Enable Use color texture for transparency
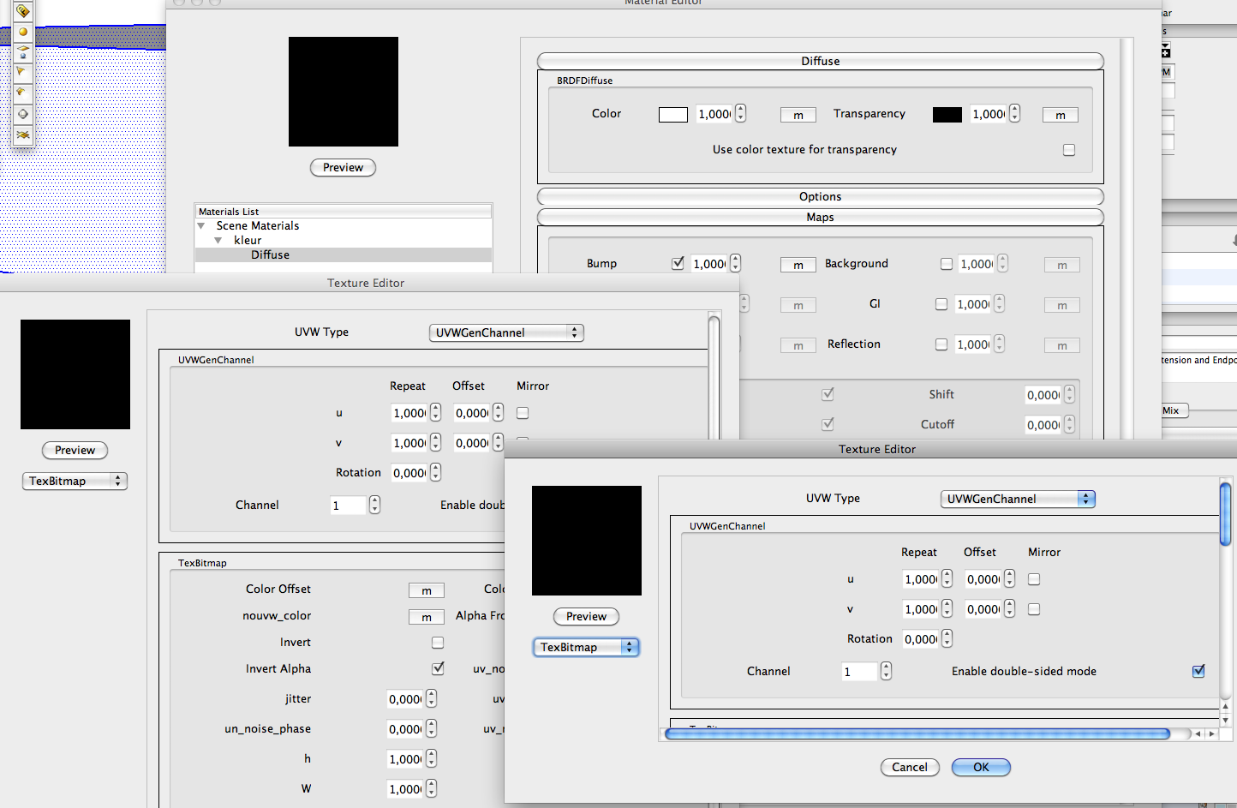 1069,150
